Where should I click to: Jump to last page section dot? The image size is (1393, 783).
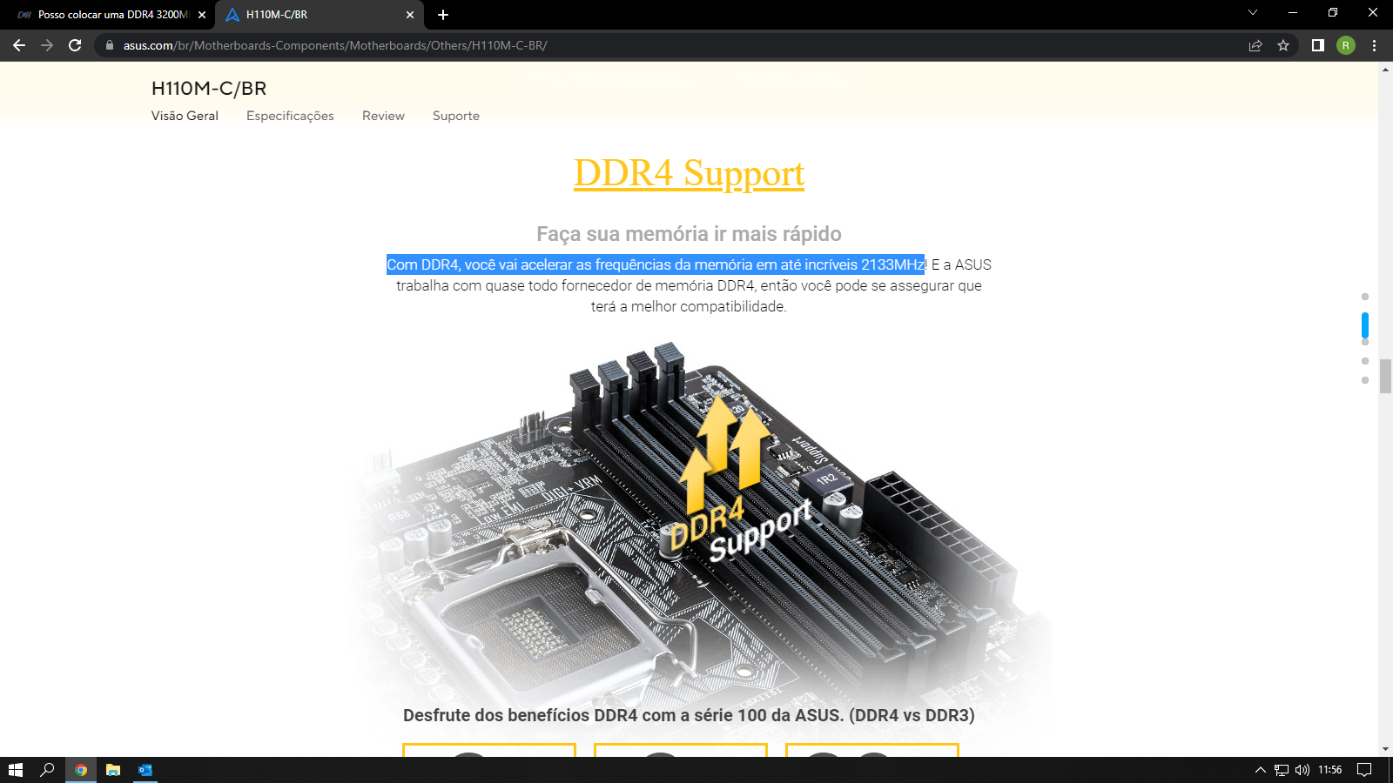[1365, 380]
